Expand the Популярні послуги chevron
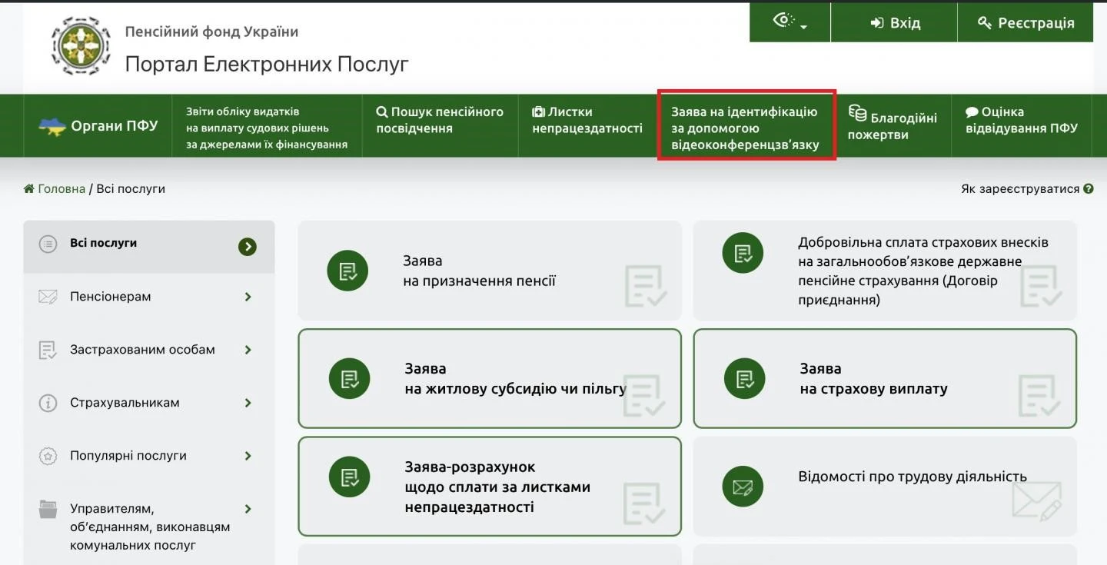 tap(248, 455)
